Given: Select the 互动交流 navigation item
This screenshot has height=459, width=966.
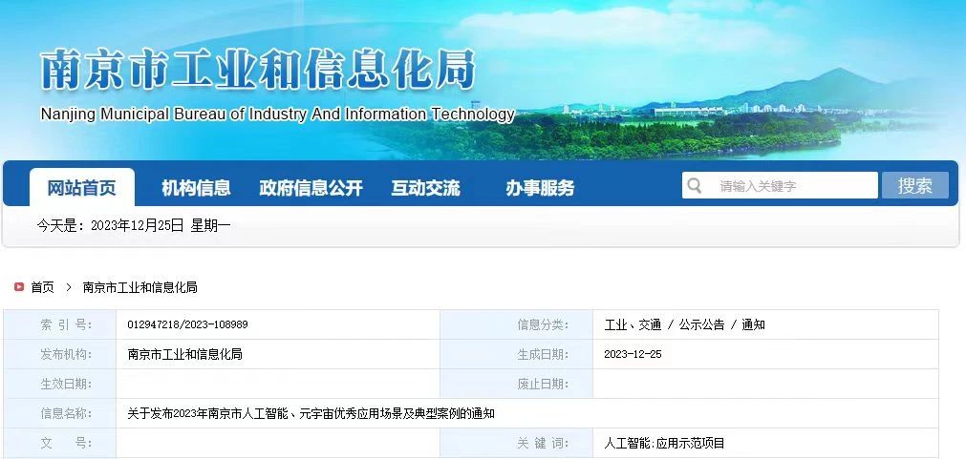Looking at the screenshot, I should click(x=425, y=188).
